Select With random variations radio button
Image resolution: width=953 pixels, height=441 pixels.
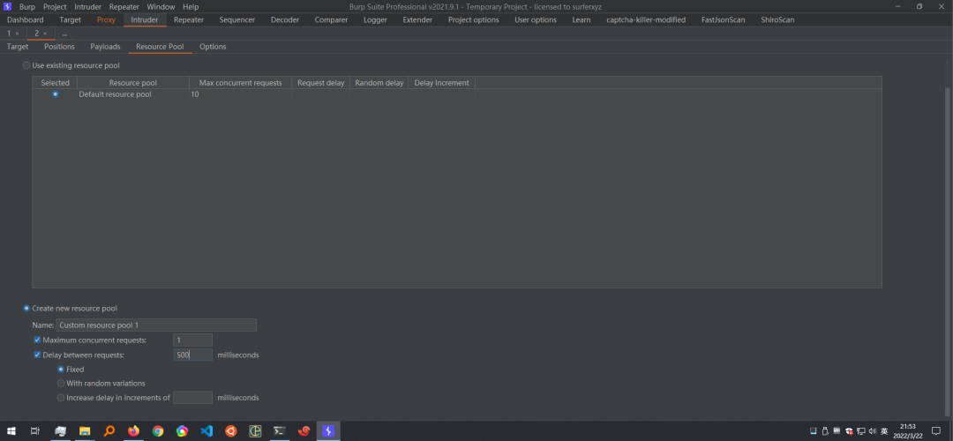[61, 384]
